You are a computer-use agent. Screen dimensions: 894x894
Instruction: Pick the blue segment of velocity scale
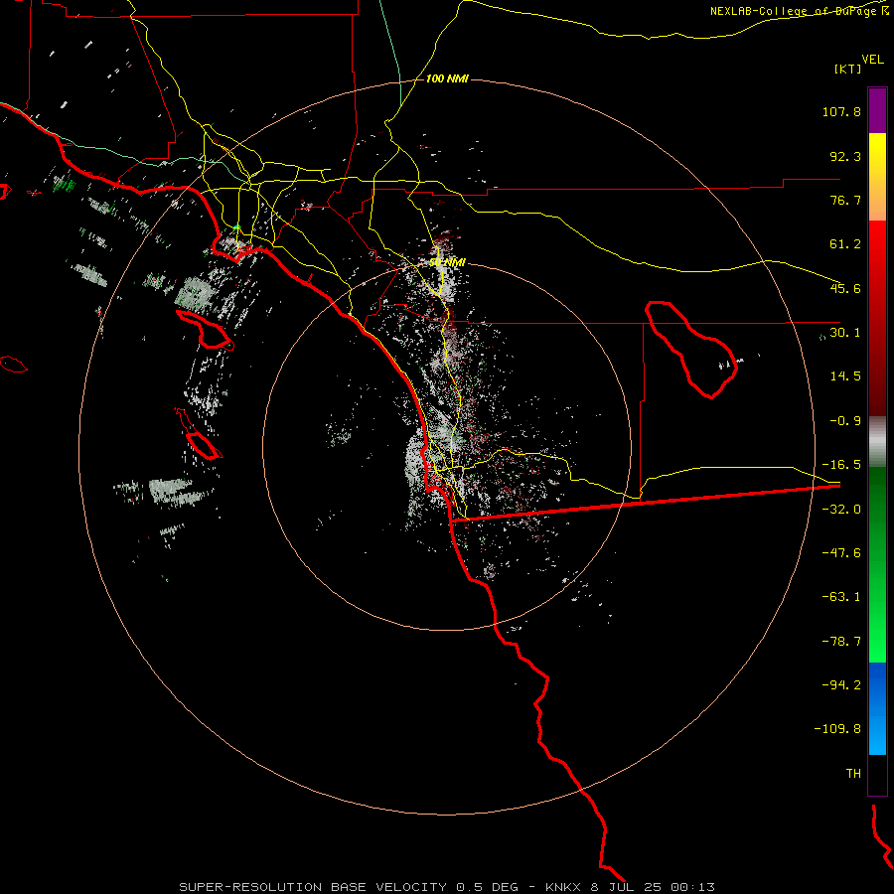877,708
